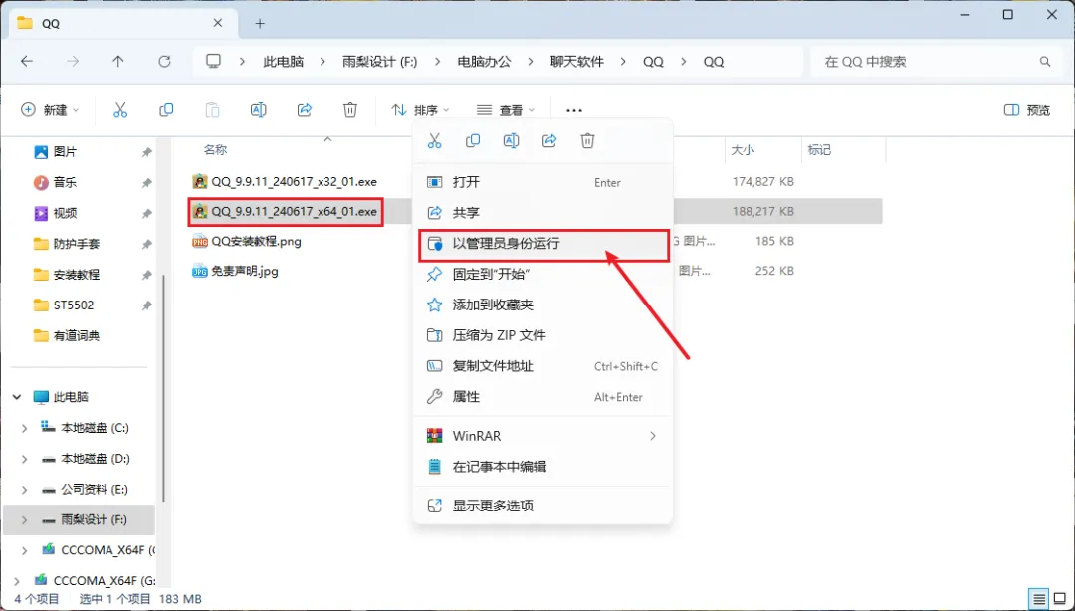The width and height of the screenshot is (1075, 611).
Task: Close the QQ tab
Action: click(x=217, y=23)
